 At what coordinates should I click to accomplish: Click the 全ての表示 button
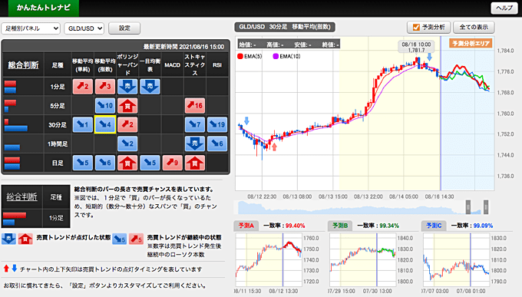(x=474, y=28)
